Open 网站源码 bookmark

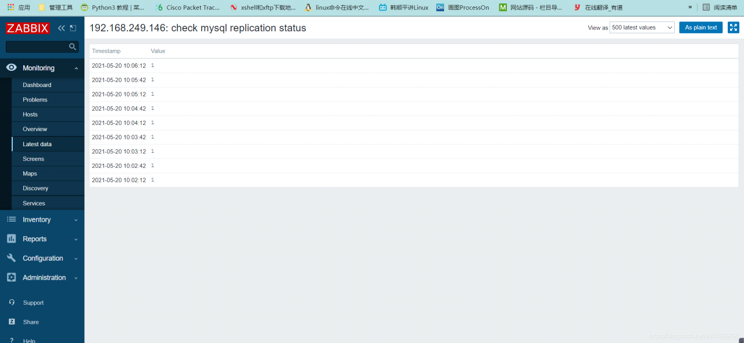click(531, 8)
